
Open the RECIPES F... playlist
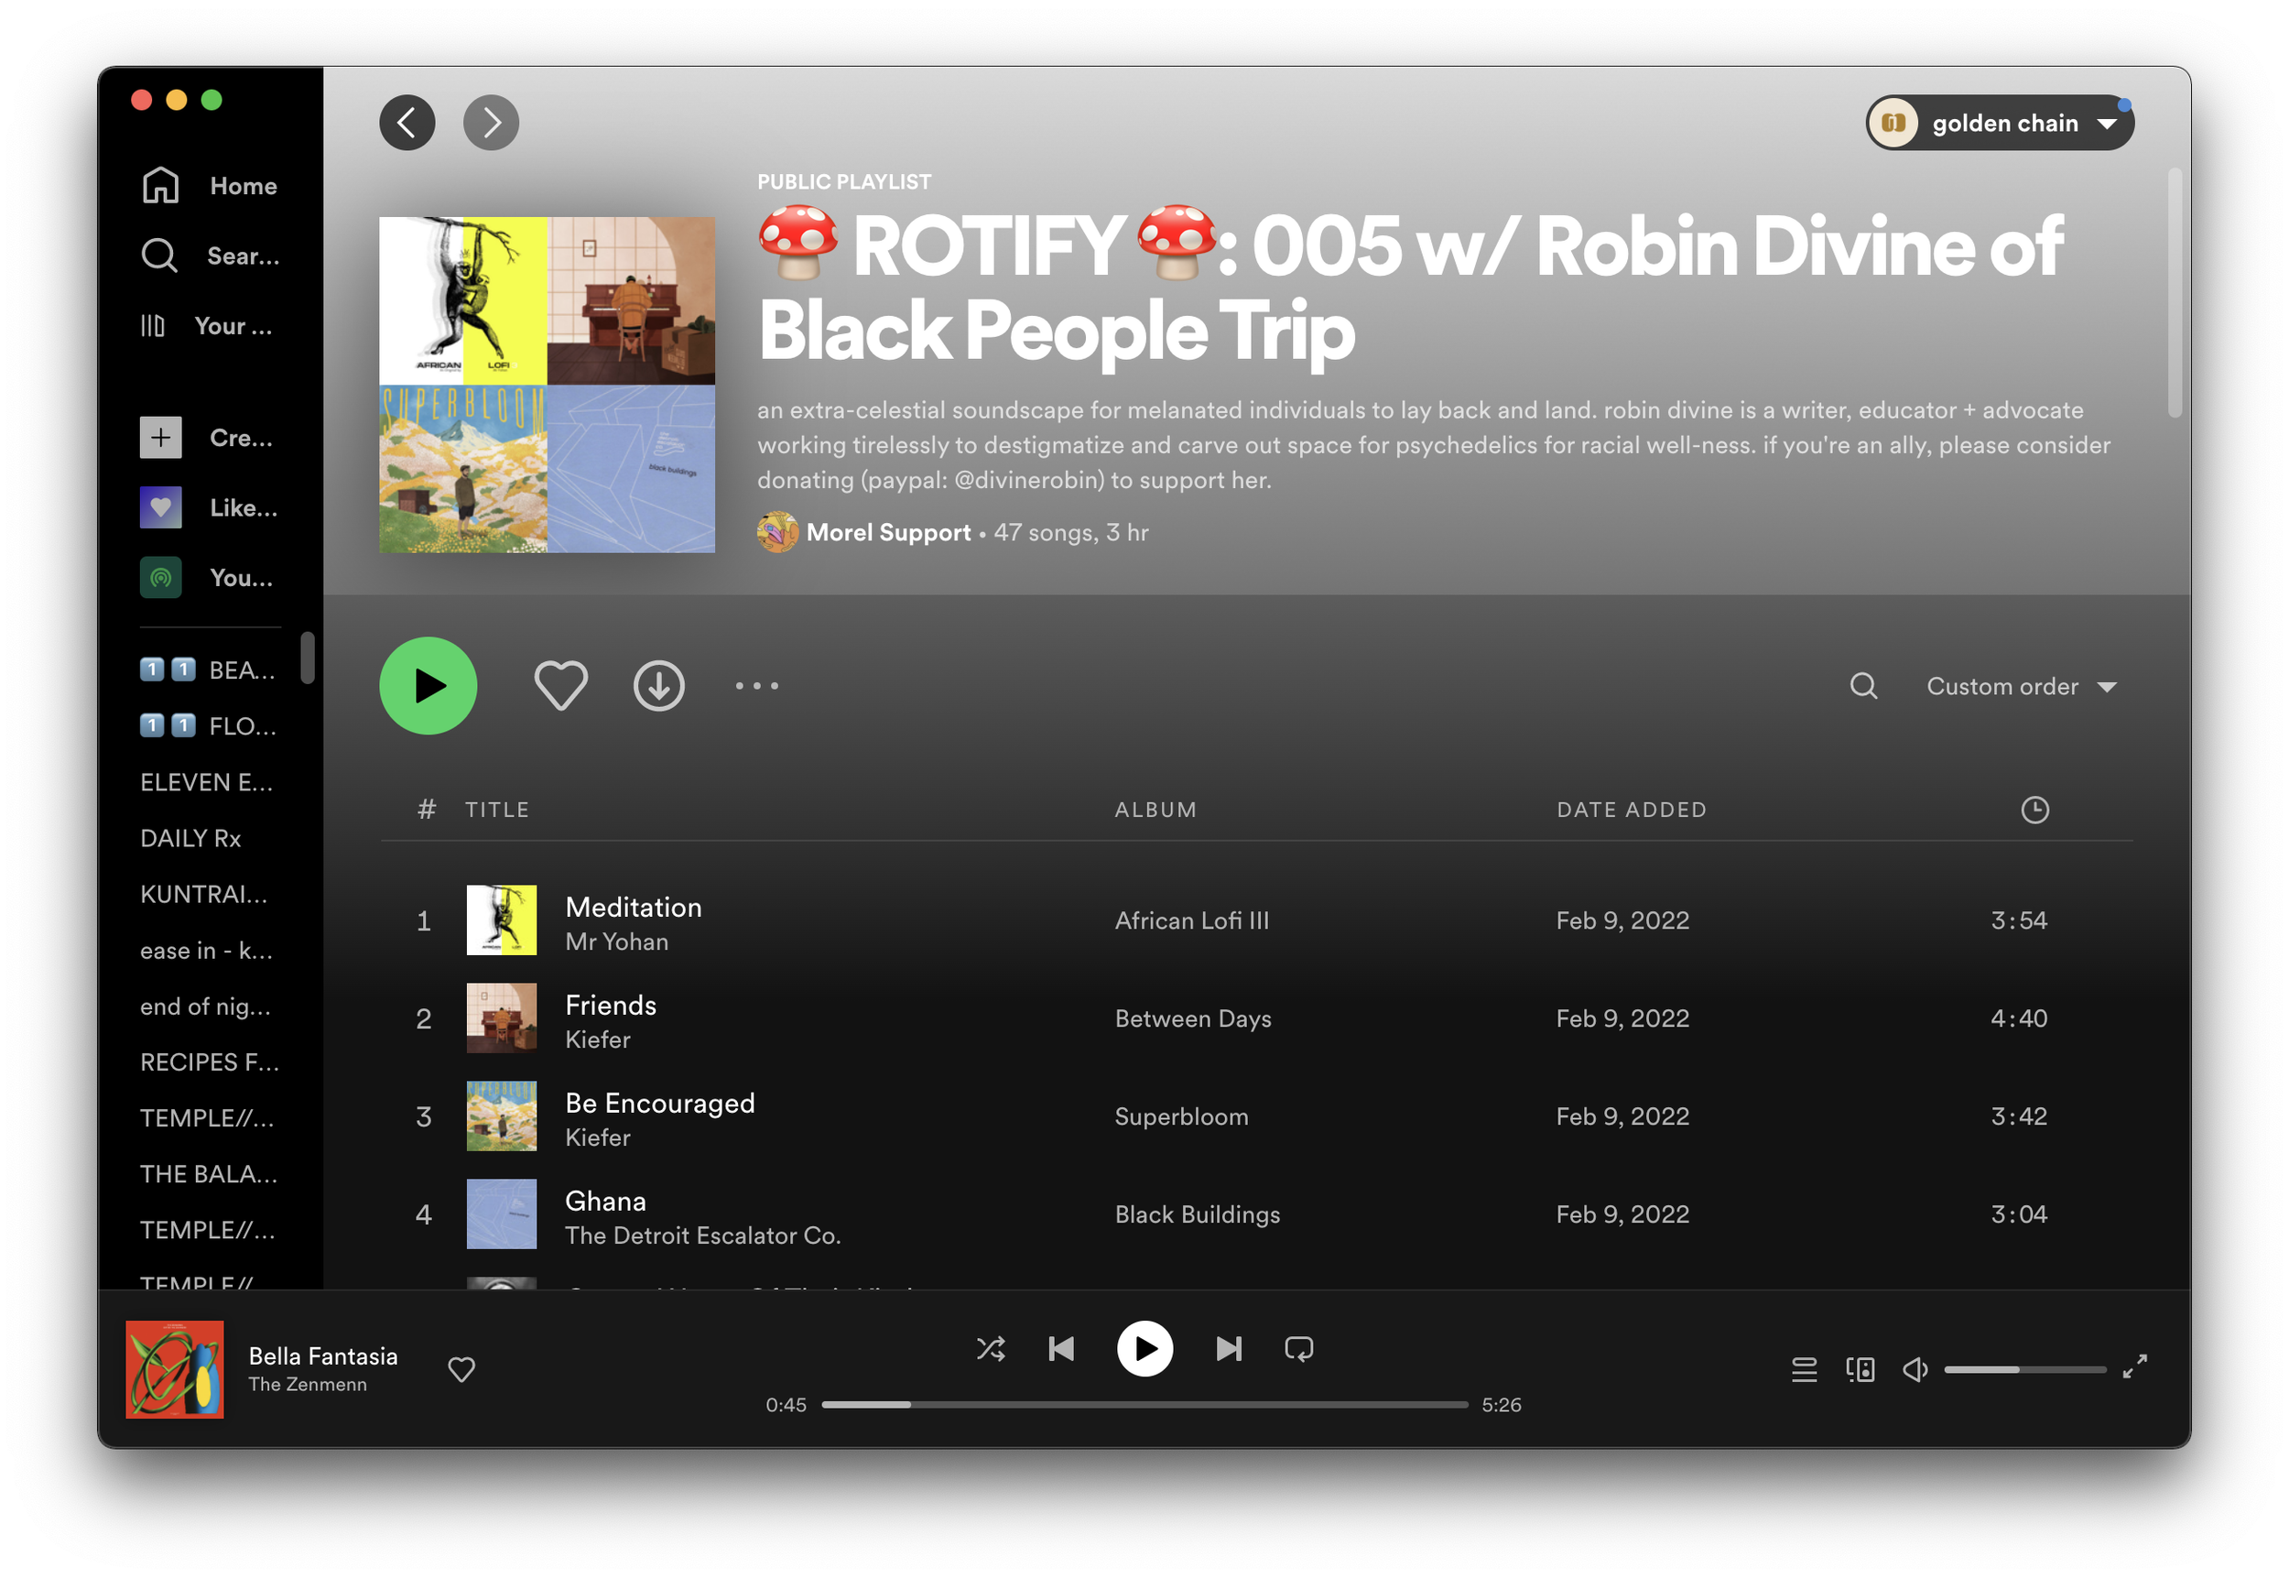pyautogui.click(x=210, y=1061)
